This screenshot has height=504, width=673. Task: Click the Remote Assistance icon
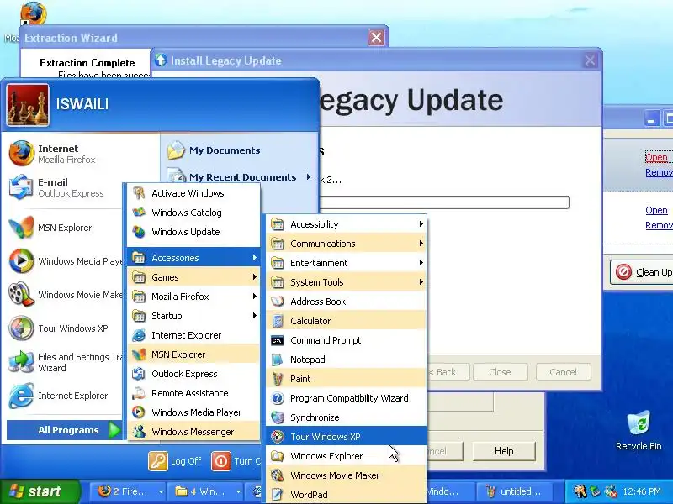[x=139, y=393]
